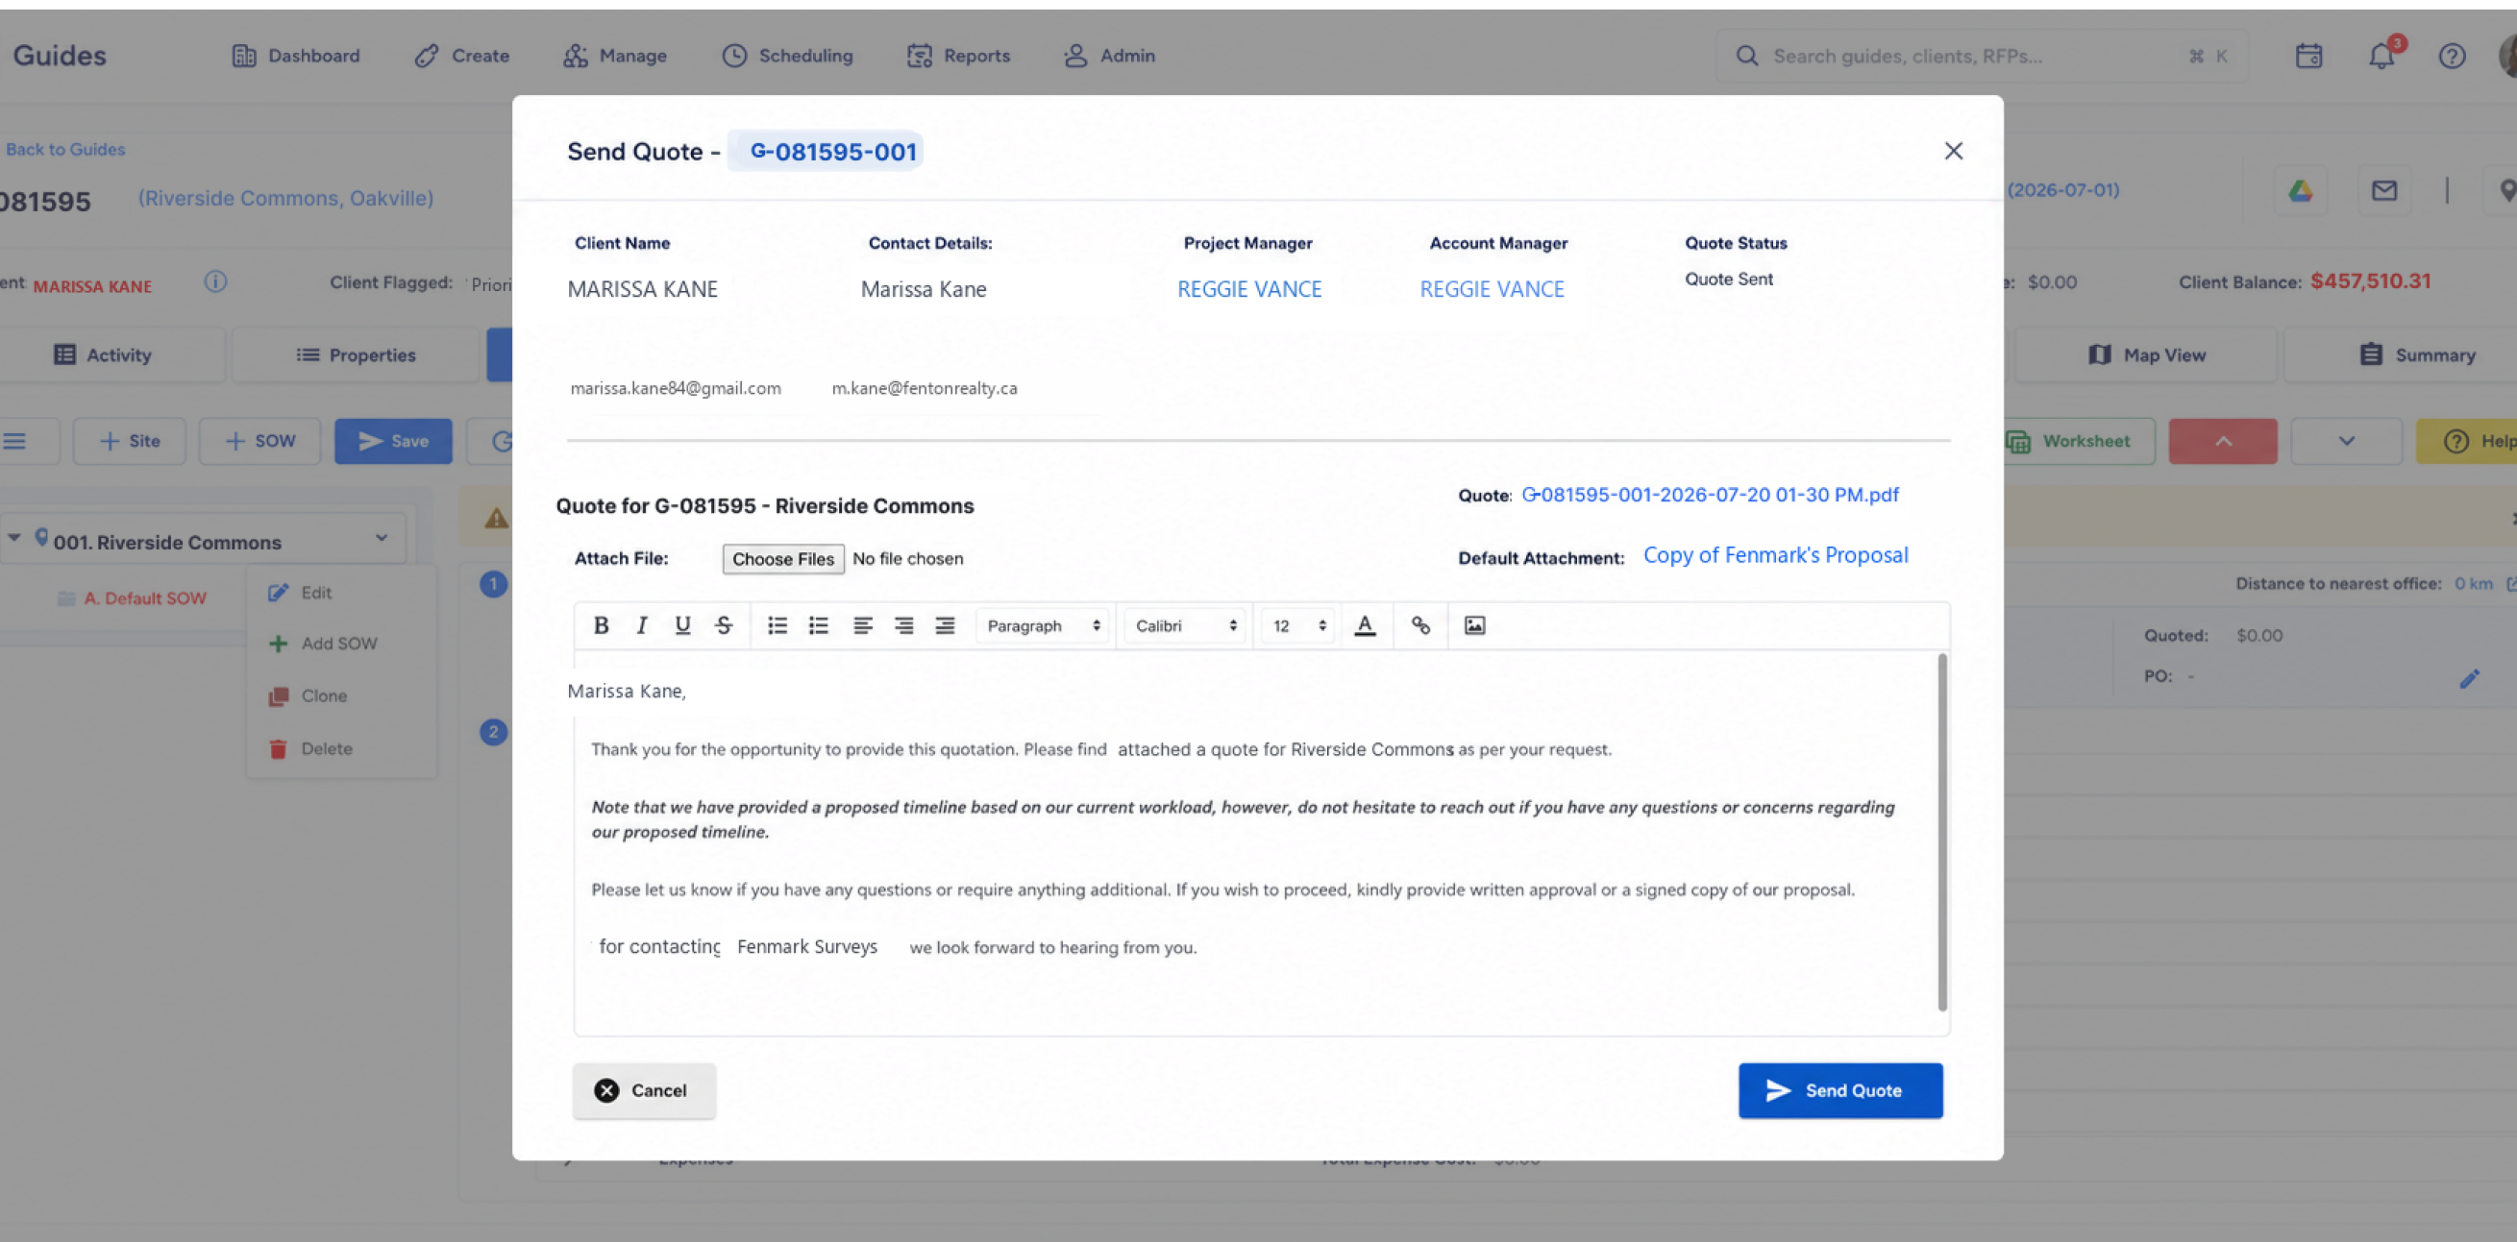Focus the global search field

[x=1982, y=56]
